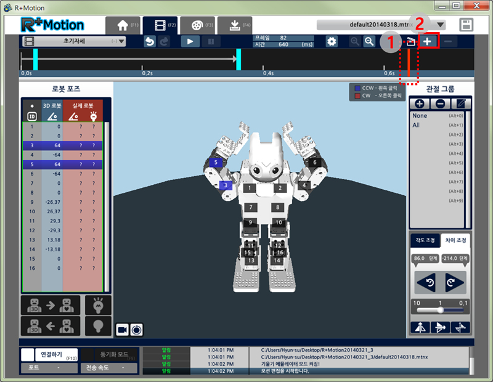Viewport: 493px width, 382px height.
Task: Apply 3D robot pose to real robot
Action: click(51, 305)
